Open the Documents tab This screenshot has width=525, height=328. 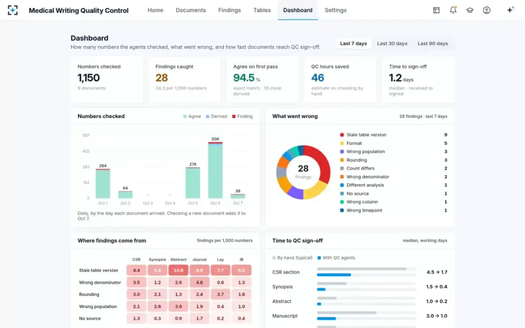click(191, 10)
